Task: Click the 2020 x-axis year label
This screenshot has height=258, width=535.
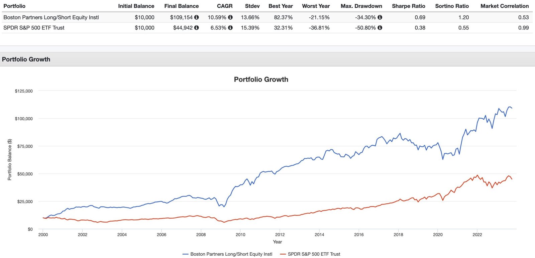Action: tap(438, 235)
